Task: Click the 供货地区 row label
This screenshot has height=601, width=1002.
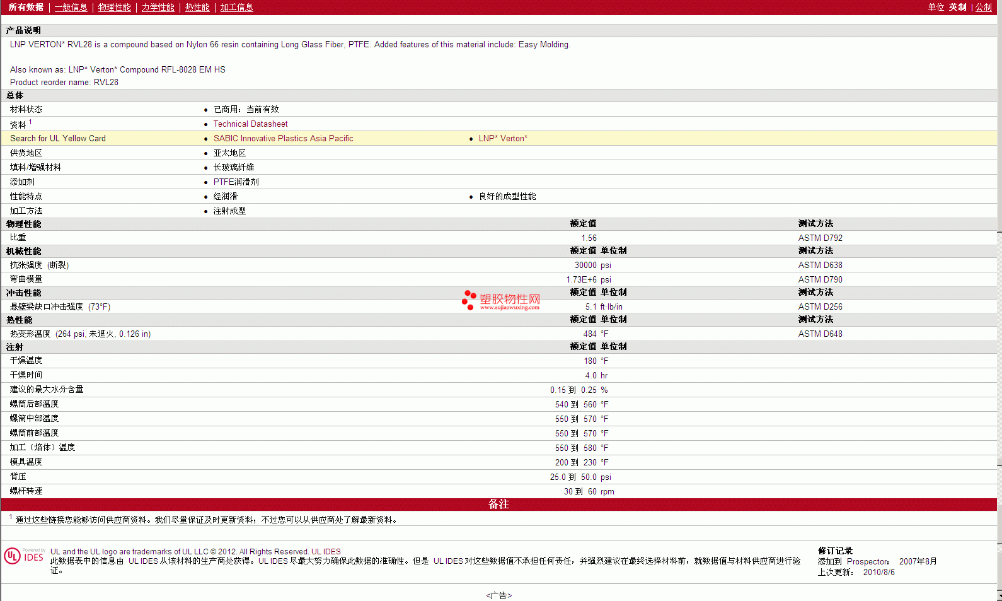Action: click(26, 153)
